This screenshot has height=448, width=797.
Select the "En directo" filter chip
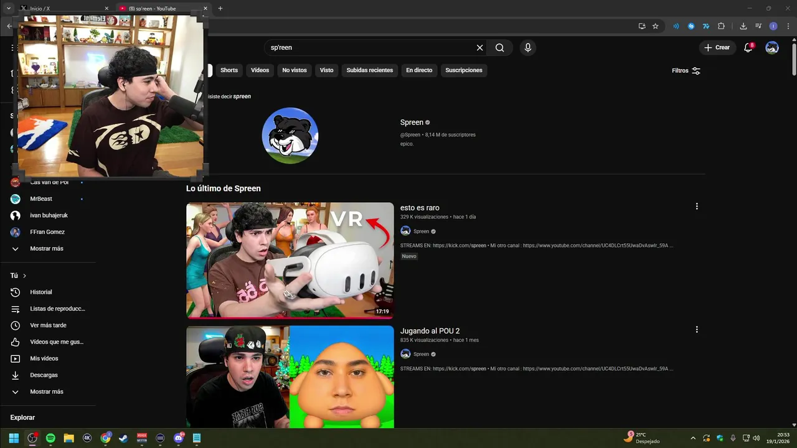(419, 70)
